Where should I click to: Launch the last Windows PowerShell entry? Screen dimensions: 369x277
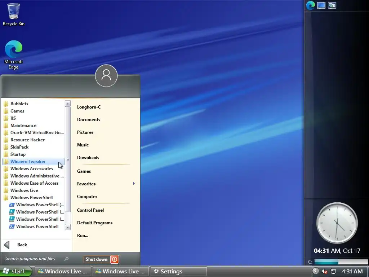[x=36, y=227]
